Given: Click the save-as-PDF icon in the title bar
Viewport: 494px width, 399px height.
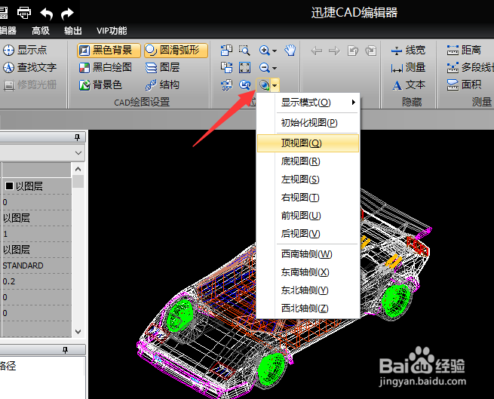Looking at the screenshot, I should pyautogui.click(x=4, y=13).
